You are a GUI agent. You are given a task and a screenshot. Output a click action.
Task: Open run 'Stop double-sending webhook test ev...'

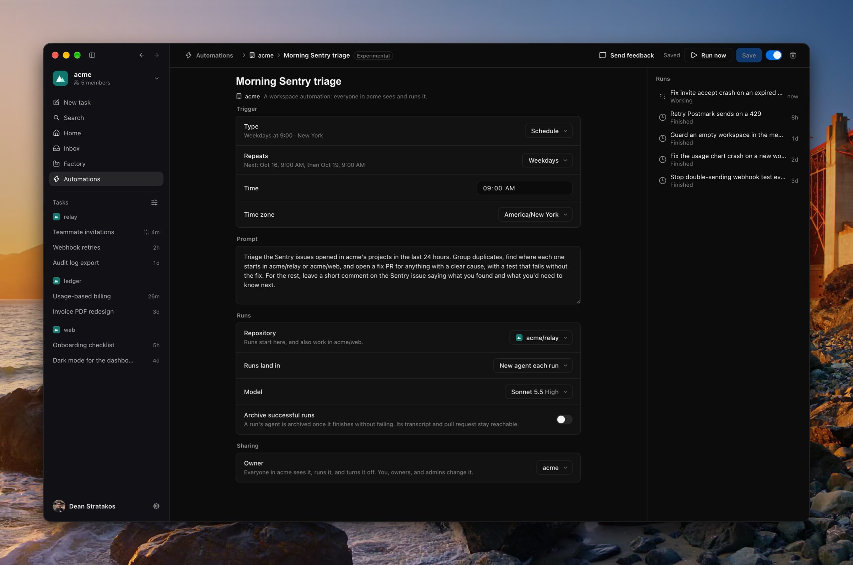728,180
